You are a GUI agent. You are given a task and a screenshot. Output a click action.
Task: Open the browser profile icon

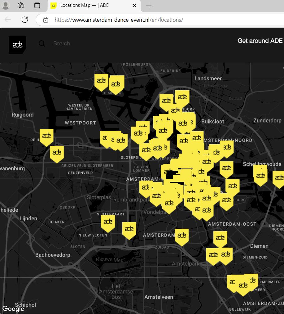pos(6,5)
